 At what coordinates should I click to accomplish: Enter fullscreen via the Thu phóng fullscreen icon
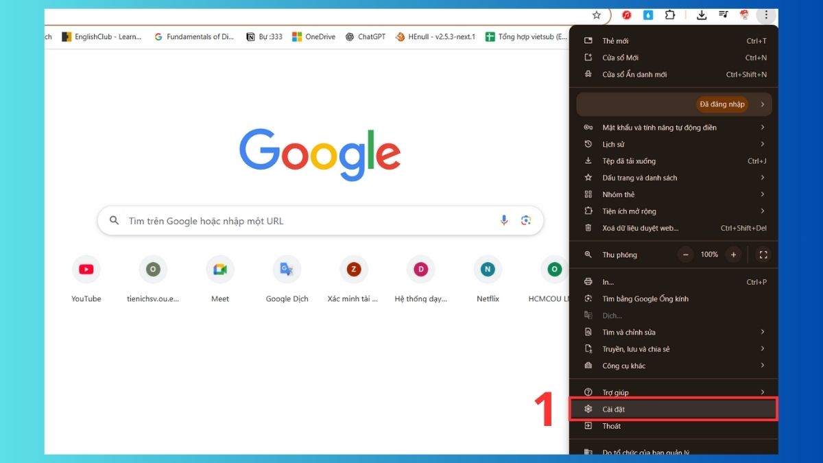click(x=763, y=254)
